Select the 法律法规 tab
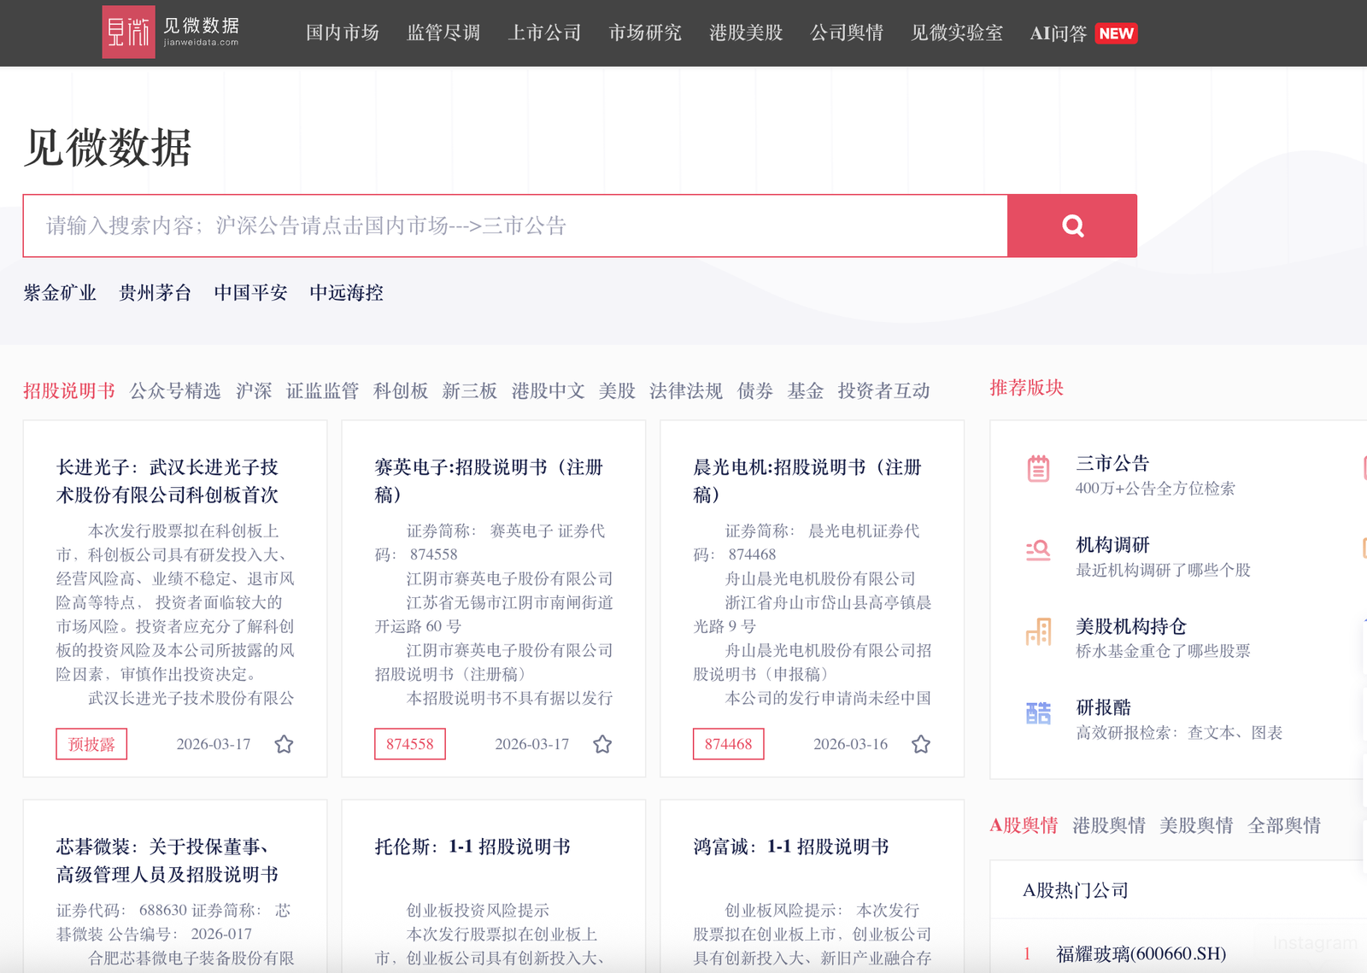 pos(686,391)
